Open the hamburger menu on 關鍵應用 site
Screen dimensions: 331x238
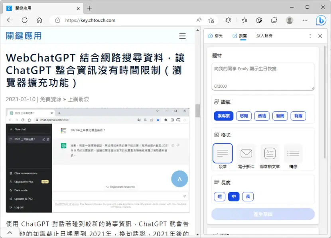coord(182,36)
